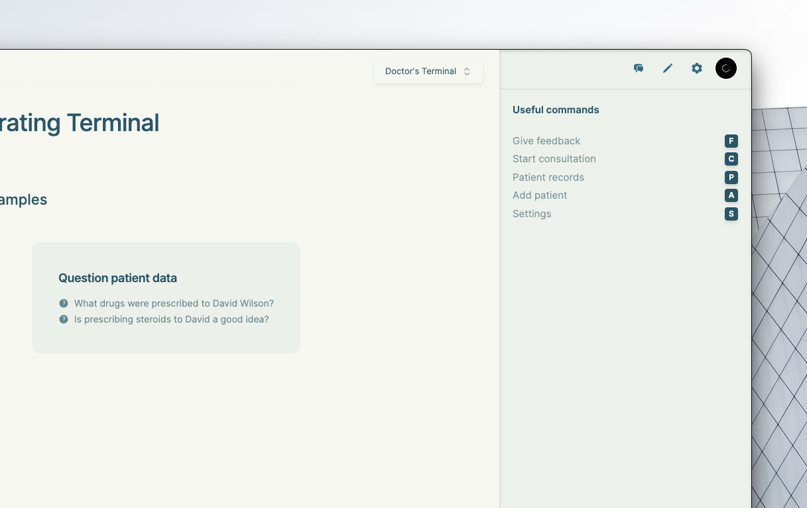Ask if prescribing steroids to David is good

tap(171, 319)
